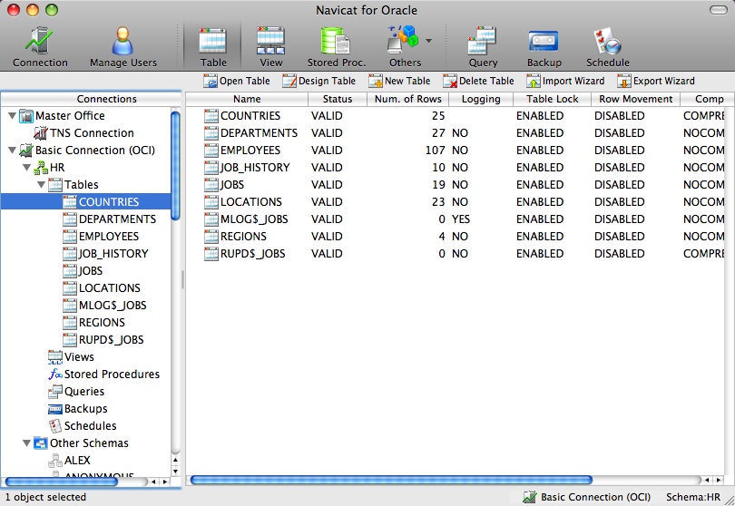Image resolution: width=735 pixels, height=506 pixels.
Task: Select the DEPARTMENTS table icon in list
Action: click(x=211, y=133)
